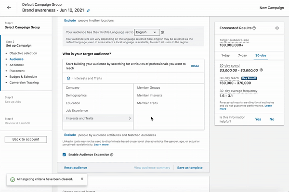Screen dimensions: 289x192
Task: Click the profile language help icon
Action: [162, 32]
